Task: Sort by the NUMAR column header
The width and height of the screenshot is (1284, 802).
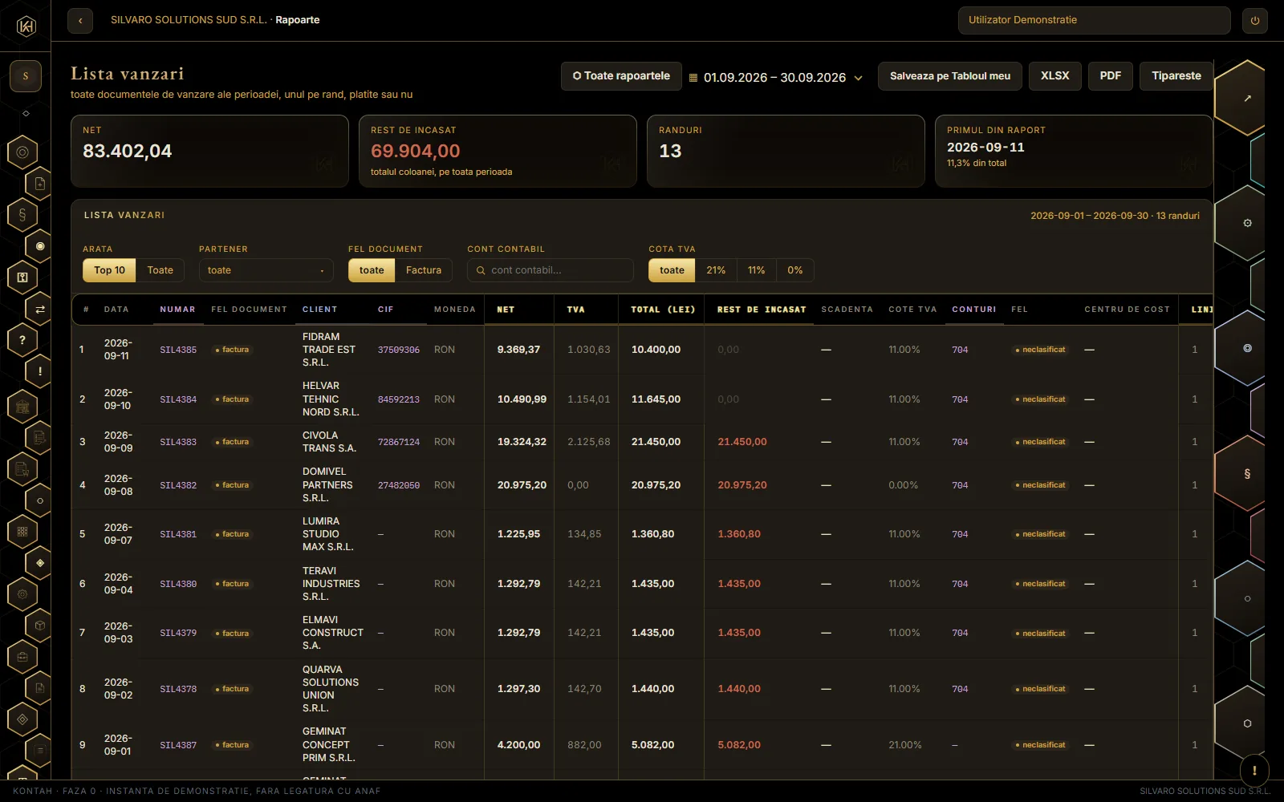Action: click(x=177, y=310)
